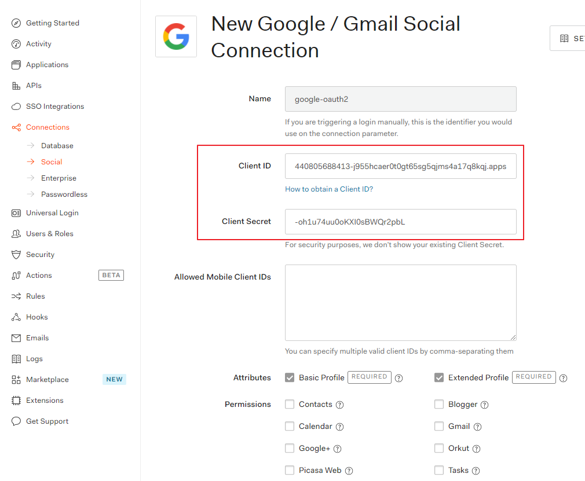Open the Universal Login menu item
Image resolution: width=585 pixels, height=481 pixels.
point(52,213)
